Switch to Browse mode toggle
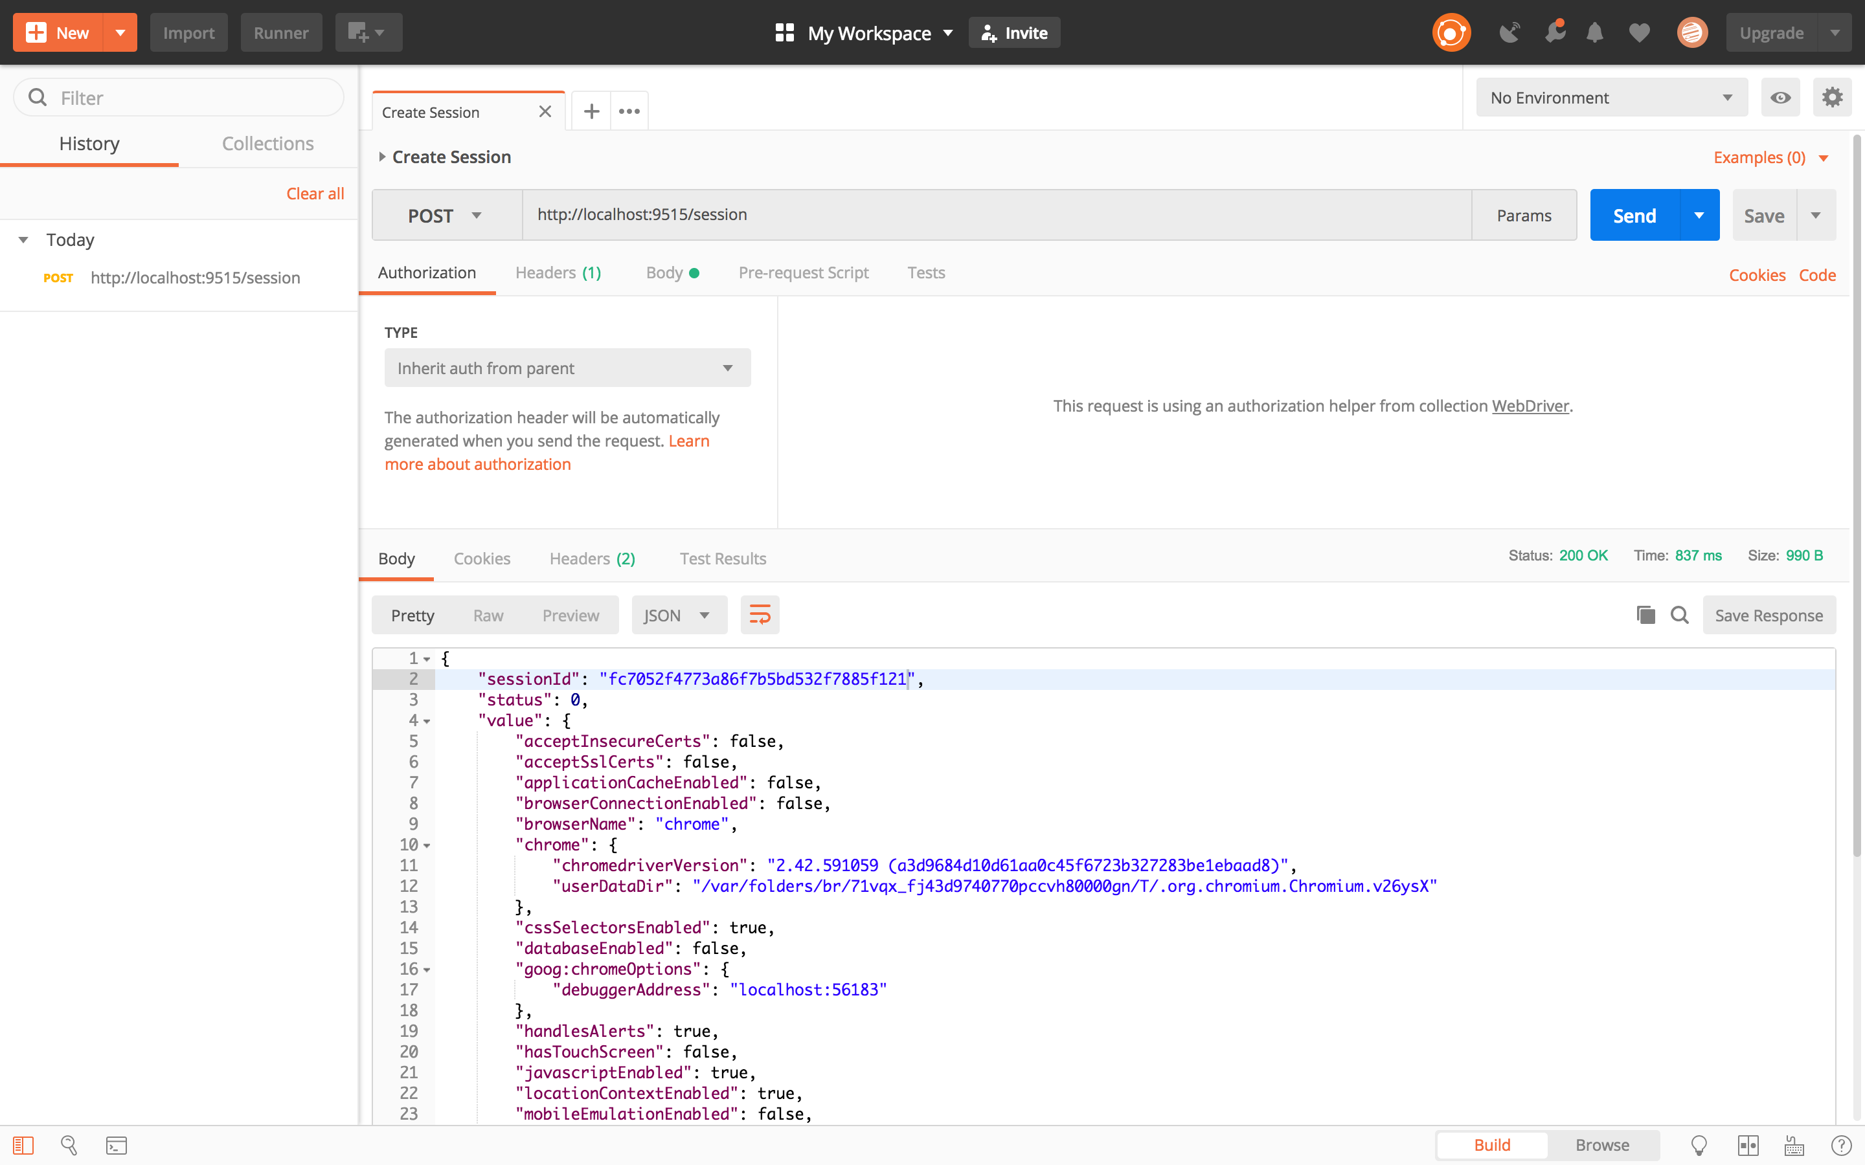This screenshot has width=1865, height=1165. [1601, 1145]
